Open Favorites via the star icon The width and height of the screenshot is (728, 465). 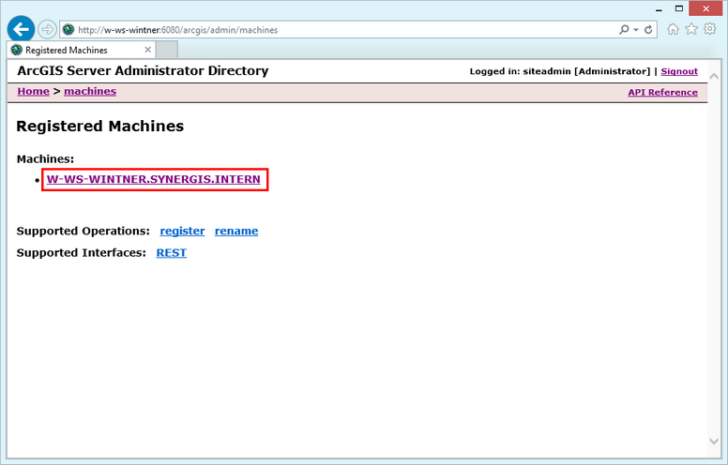coord(691,29)
